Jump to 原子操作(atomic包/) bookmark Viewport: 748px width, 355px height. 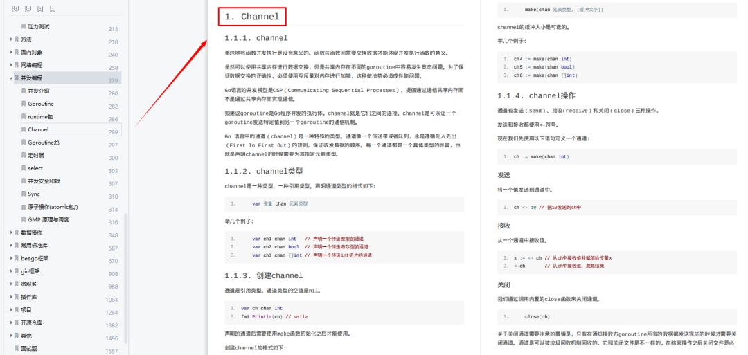(x=53, y=207)
